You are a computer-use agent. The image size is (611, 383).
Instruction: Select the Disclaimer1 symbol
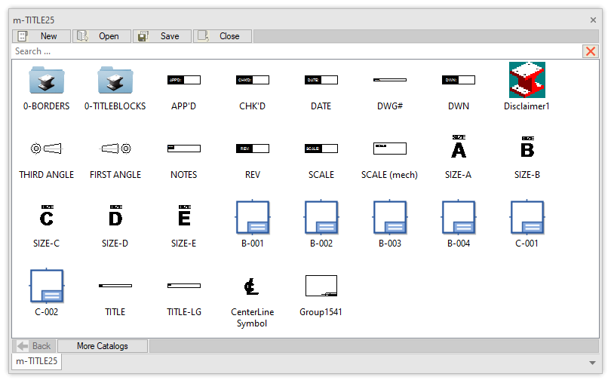[527, 80]
